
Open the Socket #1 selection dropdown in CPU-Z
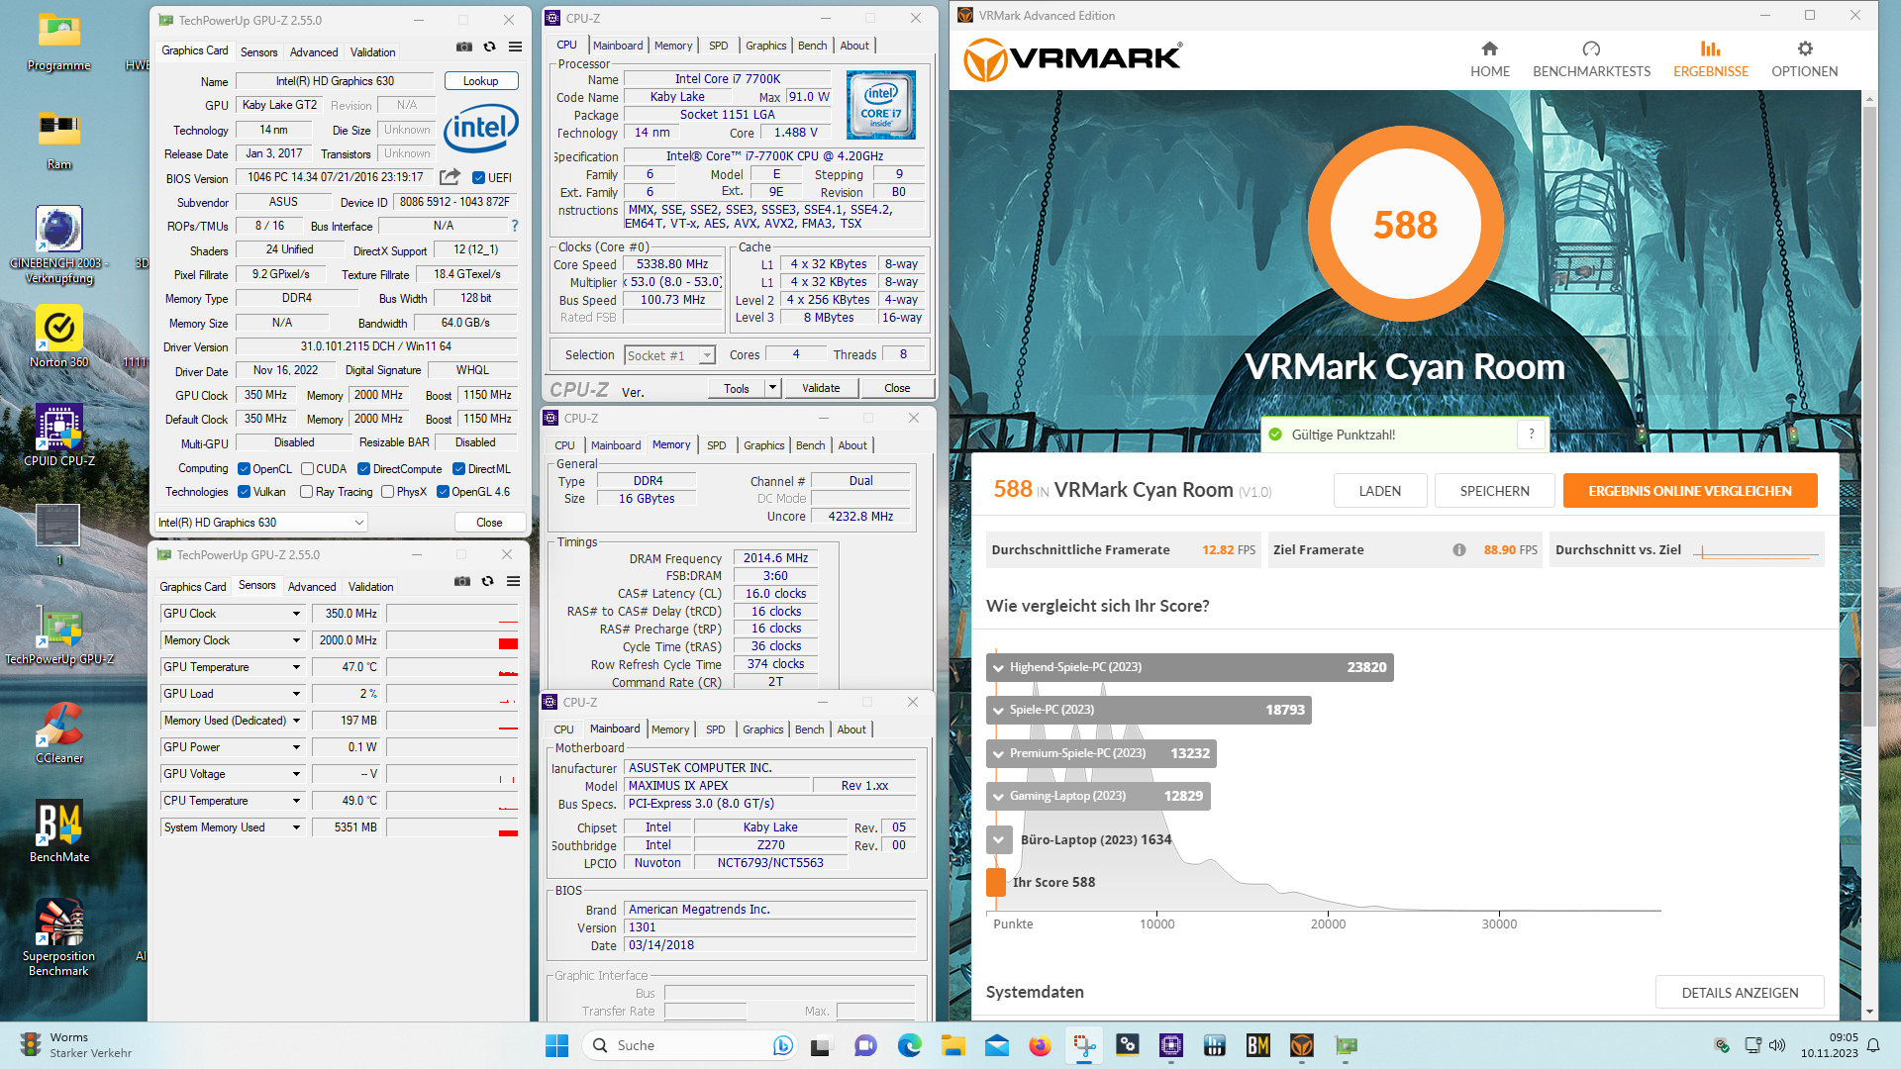coord(669,355)
